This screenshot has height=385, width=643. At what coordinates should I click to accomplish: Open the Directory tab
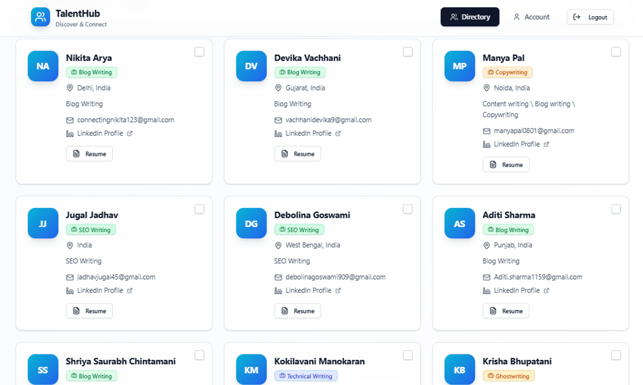470,17
